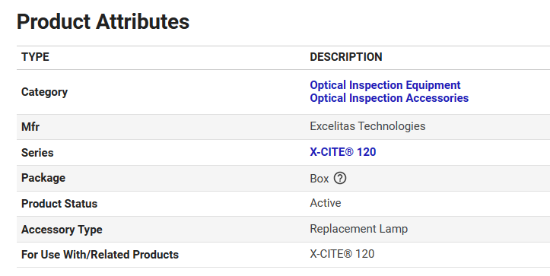550x276 pixels.
Task: Click the Mfr row's empty gray area
Action: [488, 127]
